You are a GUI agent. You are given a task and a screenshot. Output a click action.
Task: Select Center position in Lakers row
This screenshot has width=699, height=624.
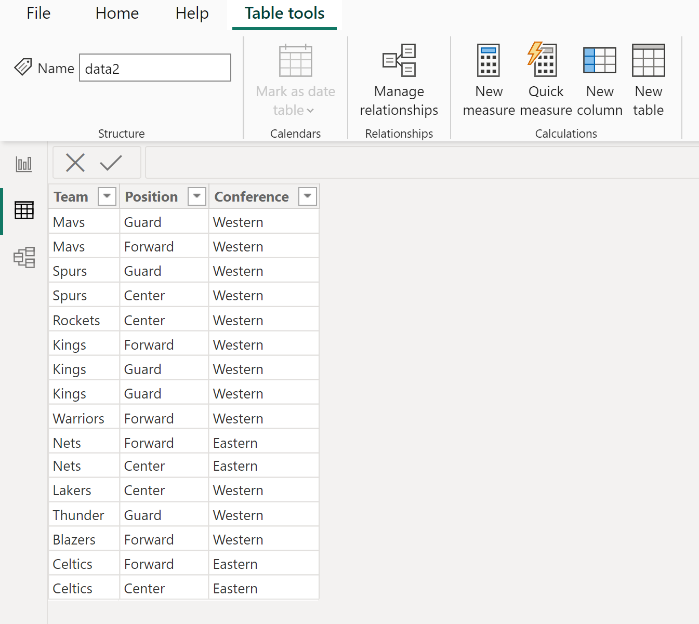(x=164, y=490)
